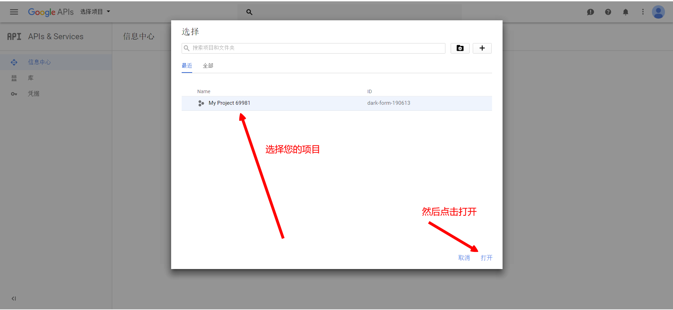Open 凭据 in the sidebar
Image resolution: width=673 pixels, height=310 pixels.
coord(34,94)
